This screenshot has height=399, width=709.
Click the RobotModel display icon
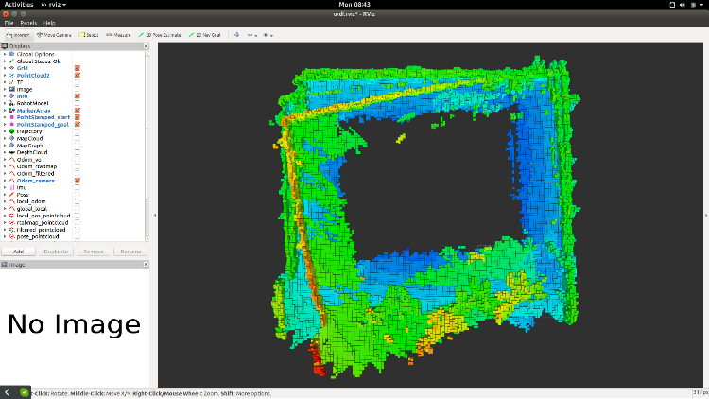(x=12, y=103)
